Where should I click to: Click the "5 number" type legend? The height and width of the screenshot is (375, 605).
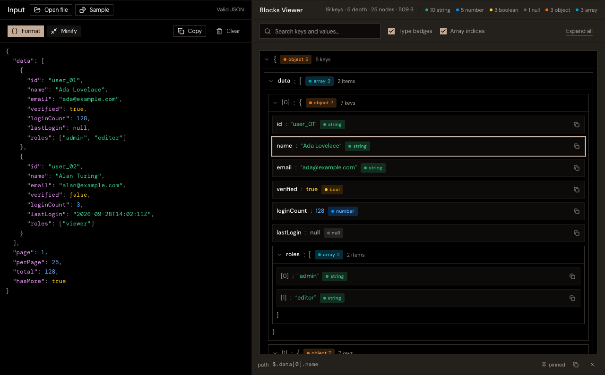click(471, 10)
